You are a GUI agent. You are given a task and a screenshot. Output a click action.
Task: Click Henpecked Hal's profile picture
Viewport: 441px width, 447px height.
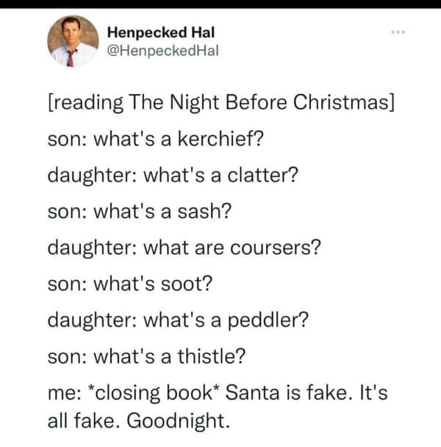(73, 42)
